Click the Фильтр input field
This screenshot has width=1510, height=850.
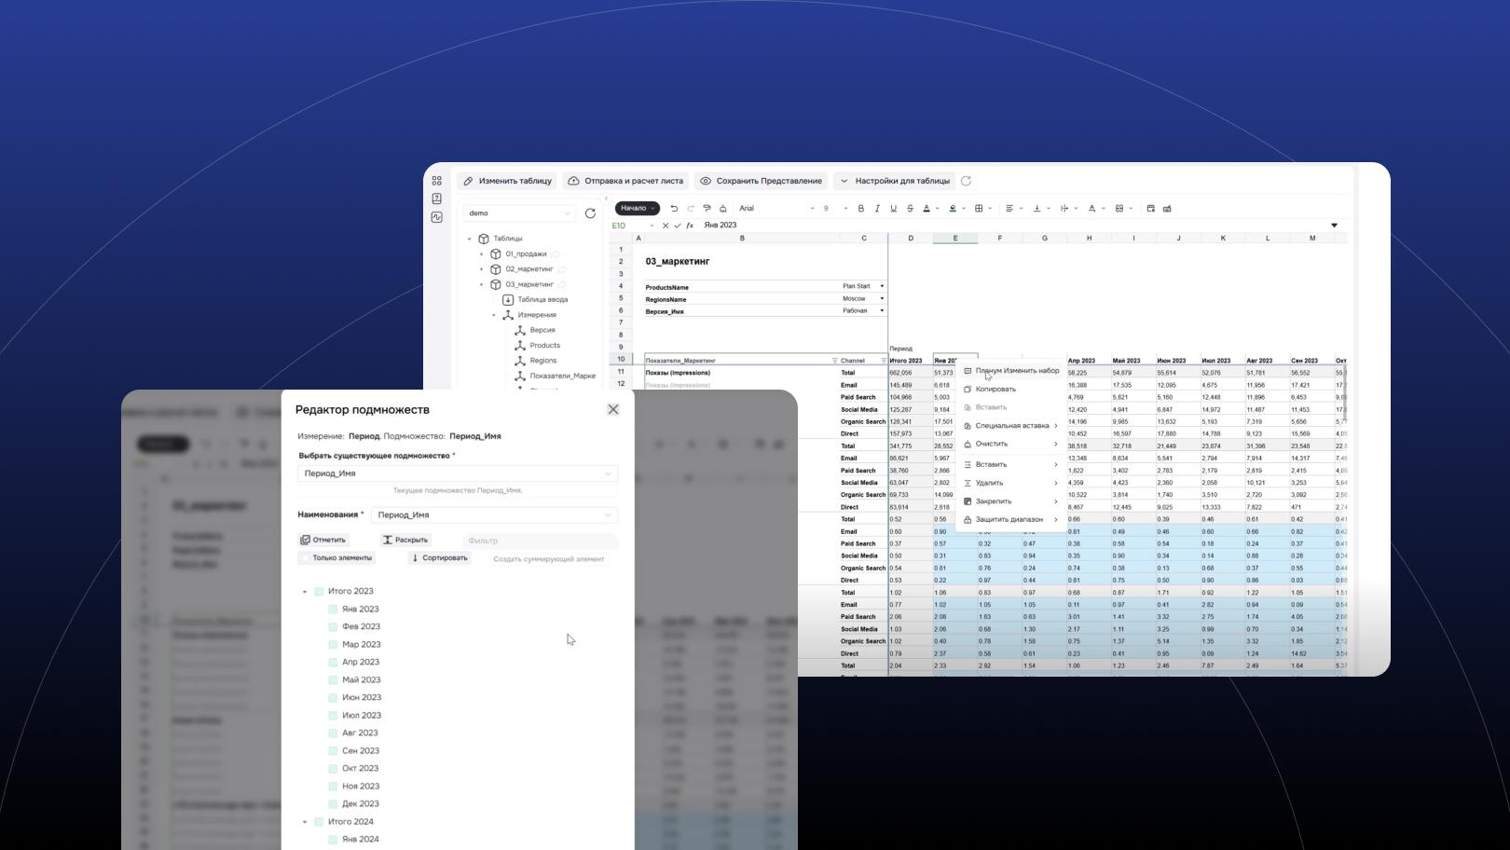point(540,541)
